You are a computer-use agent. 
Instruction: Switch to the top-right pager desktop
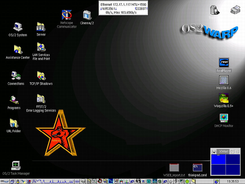point(233,159)
